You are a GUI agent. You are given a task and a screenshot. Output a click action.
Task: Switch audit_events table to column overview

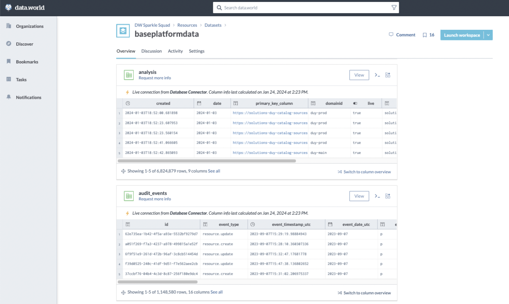tap(364, 293)
